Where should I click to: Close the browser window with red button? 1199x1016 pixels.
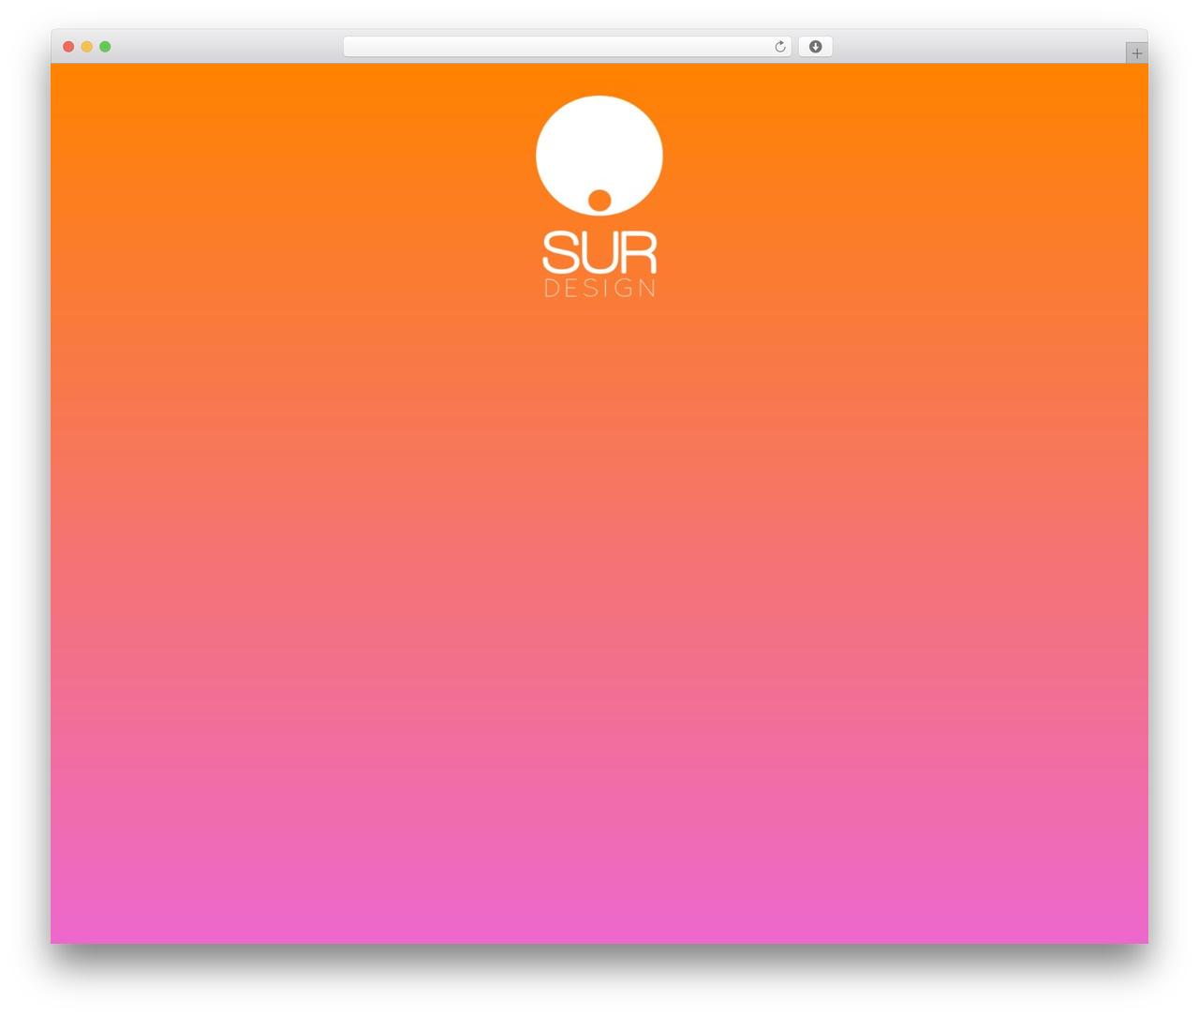click(68, 47)
